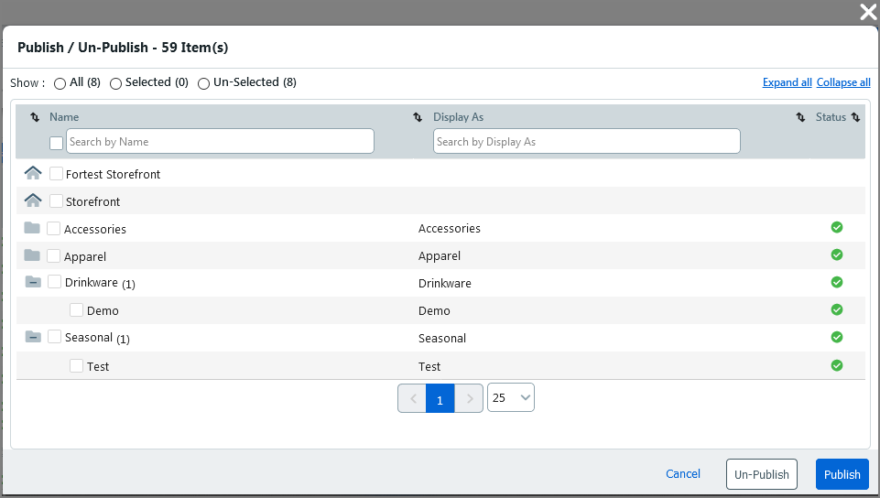This screenshot has width=880, height=498.
Task: Click the Fortest Storefront home icon
Action: [x=33, y=173]
